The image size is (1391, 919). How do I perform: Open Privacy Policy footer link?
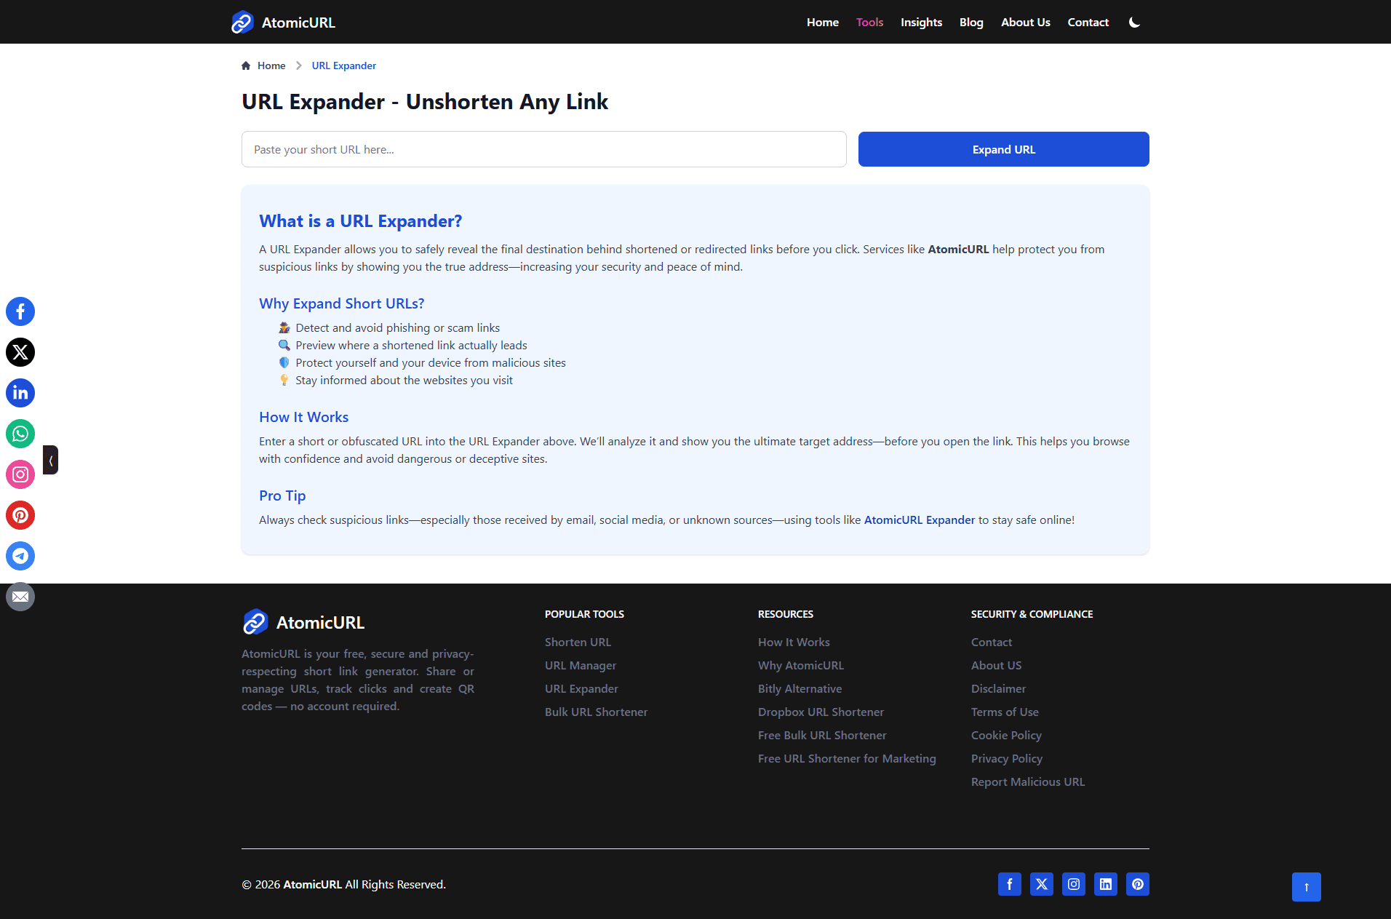click(x=1007, y=758)
